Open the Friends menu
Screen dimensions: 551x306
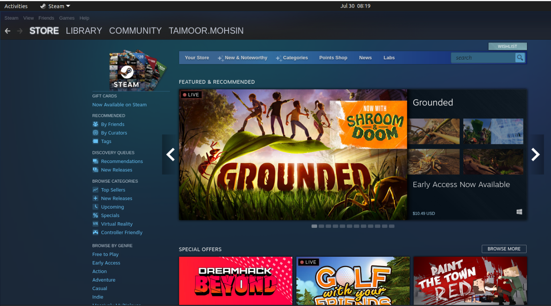[x=46, y=18]
